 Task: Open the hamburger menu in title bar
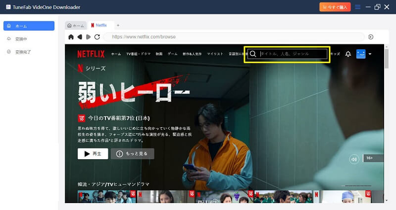(357, 7)
